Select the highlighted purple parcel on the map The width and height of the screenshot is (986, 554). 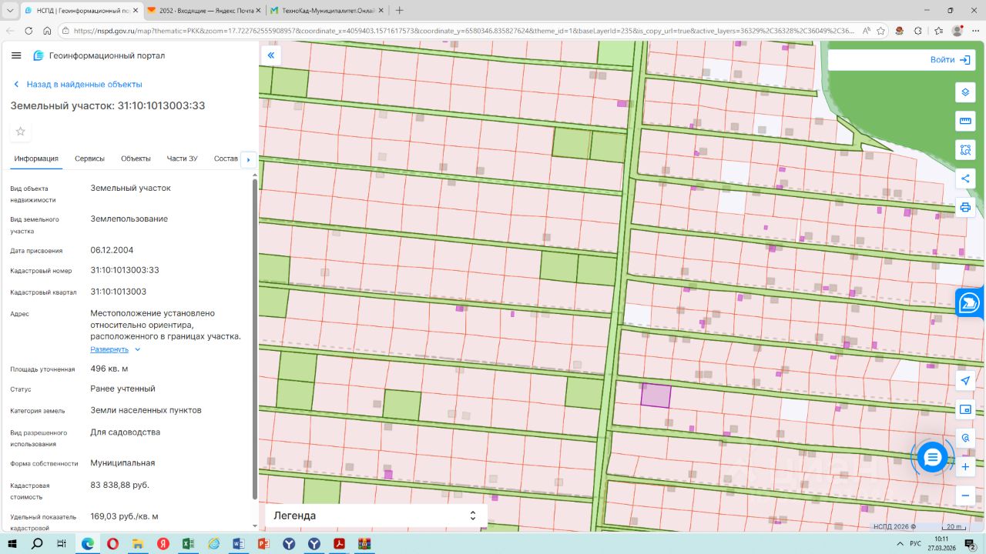coord(656,395)
